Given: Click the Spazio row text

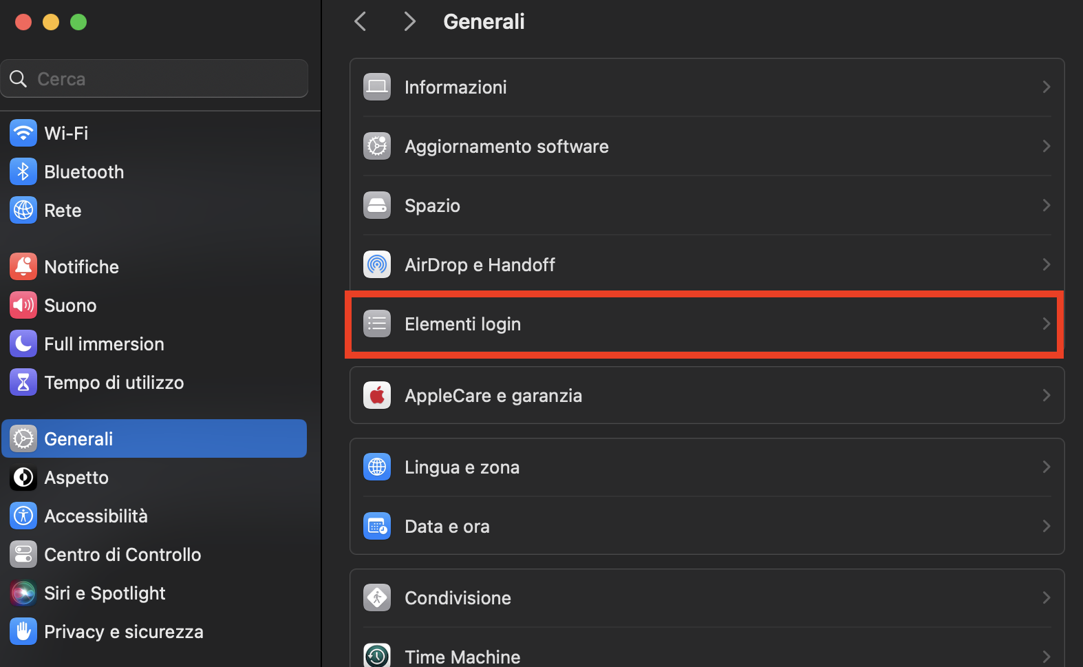Looking at the screenshot, I should point(432,205).
